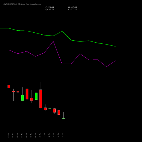Select the small green candle above date 17
The image size is (142, 142).
[x=63, y=118]
